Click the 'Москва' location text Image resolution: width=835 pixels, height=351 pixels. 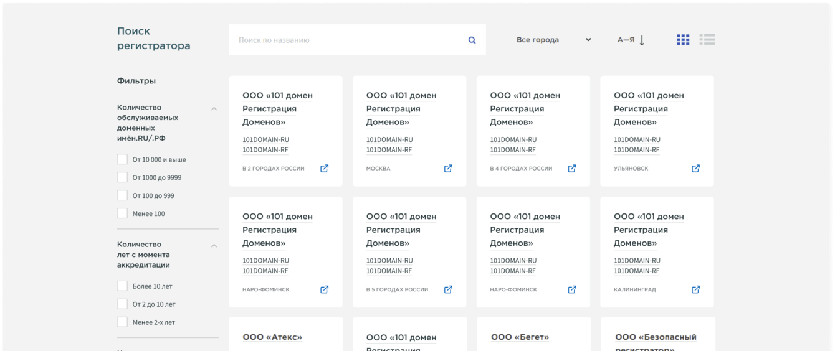378,169
